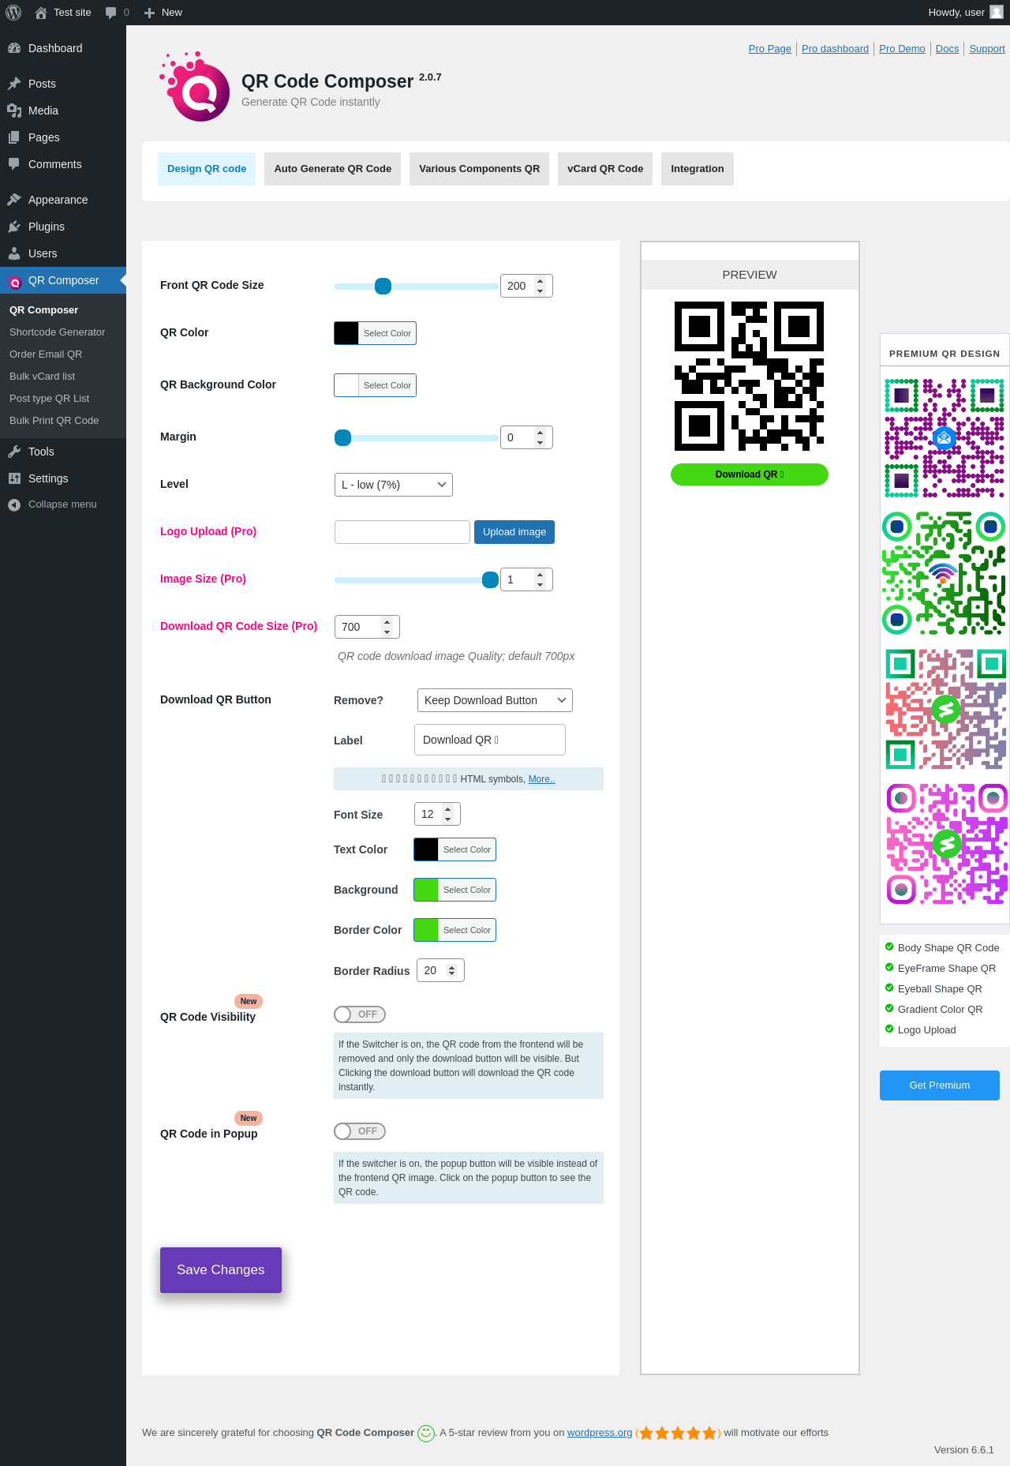Click the Collapse menu arrow icon
Screen dimensions: 1010x1466
(x=14, y=504)
